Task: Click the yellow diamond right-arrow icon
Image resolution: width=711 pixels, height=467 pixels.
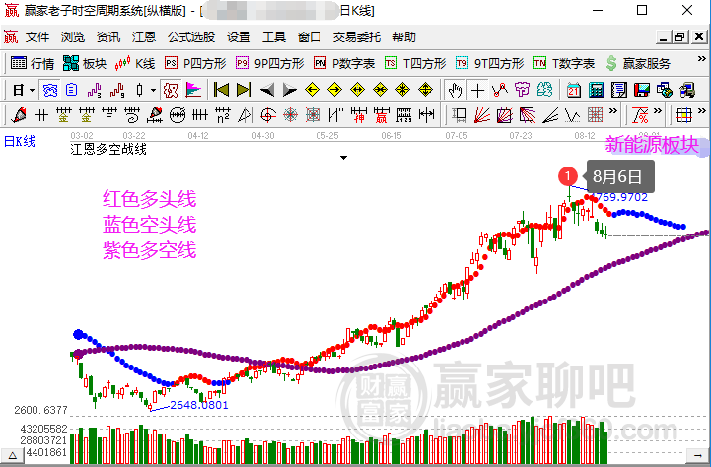Action: 334,90
